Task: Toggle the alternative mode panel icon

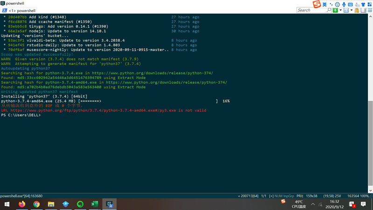Action: [363, 10]
